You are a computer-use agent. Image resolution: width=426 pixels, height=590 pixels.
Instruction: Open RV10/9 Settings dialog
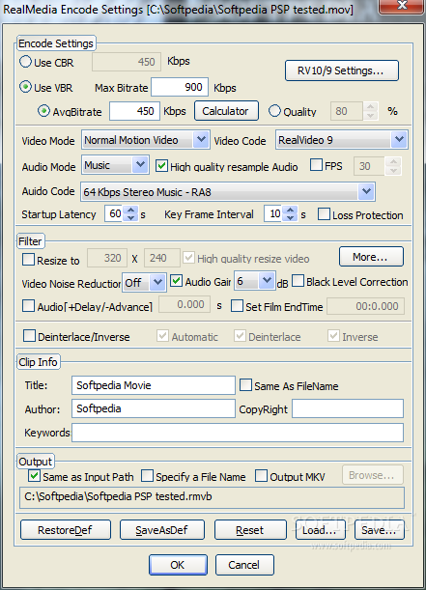341,70
